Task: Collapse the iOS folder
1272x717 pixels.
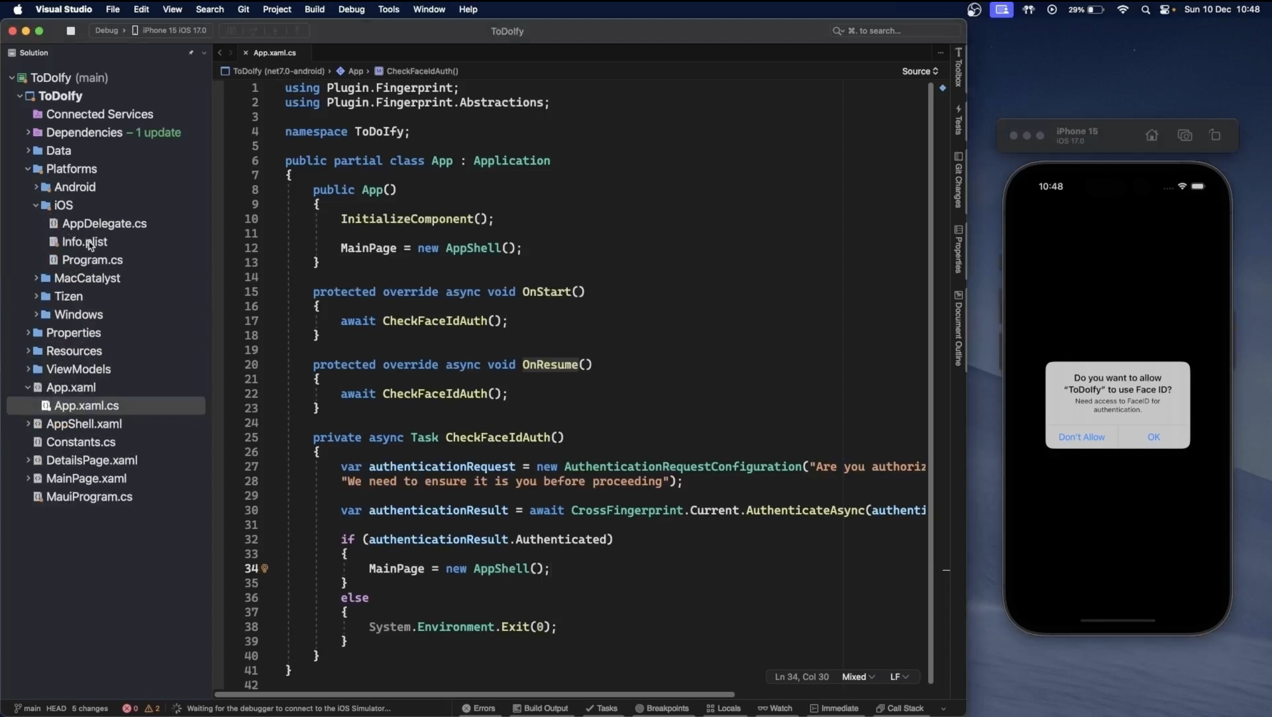Action: point(36,205)
